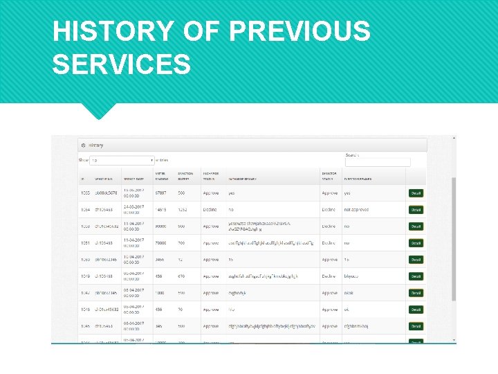The image size is (498, 374).
Task: Sort by the Incharge Remark column header
Action: (242, 179)
